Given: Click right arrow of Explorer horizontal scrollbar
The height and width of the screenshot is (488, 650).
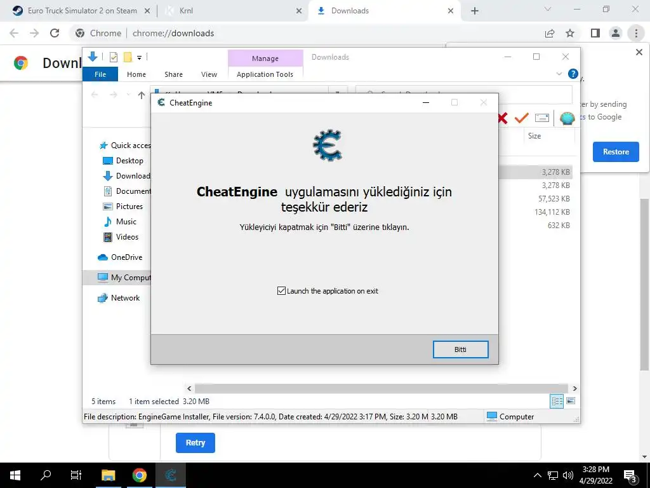Looking at the screenshot, I should (574, 388).
